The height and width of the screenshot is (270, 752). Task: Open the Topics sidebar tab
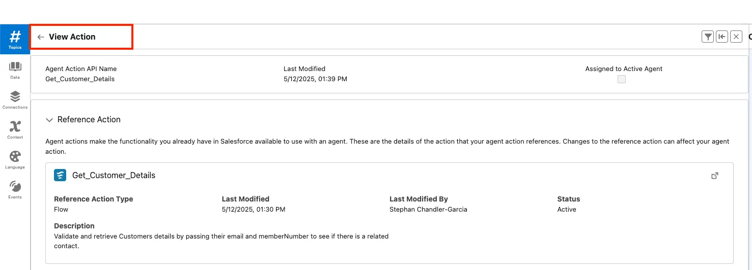tap(15, 39)
